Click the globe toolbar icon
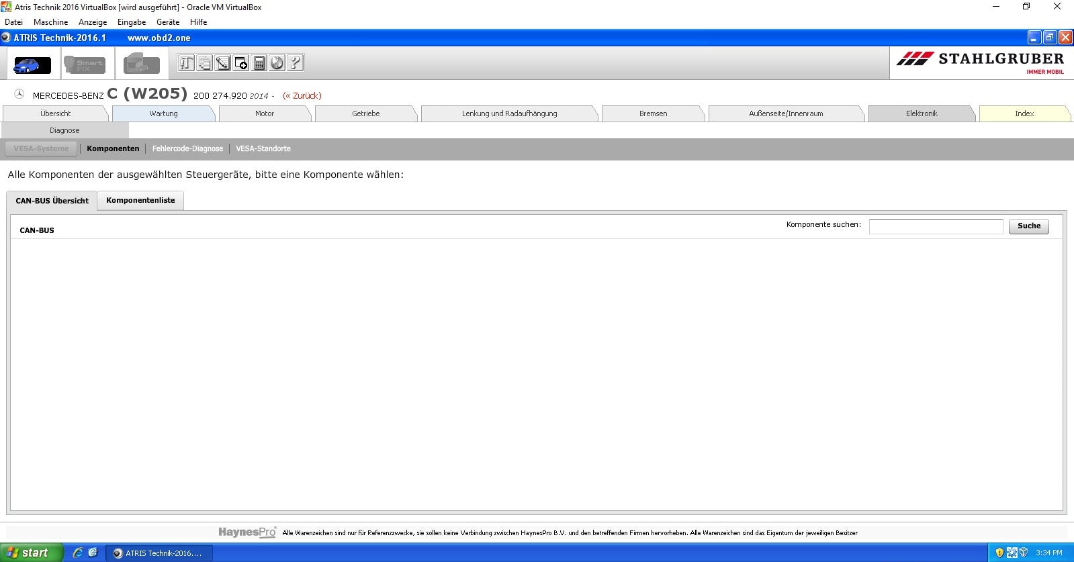1074x562 pixels. point(277,63)
